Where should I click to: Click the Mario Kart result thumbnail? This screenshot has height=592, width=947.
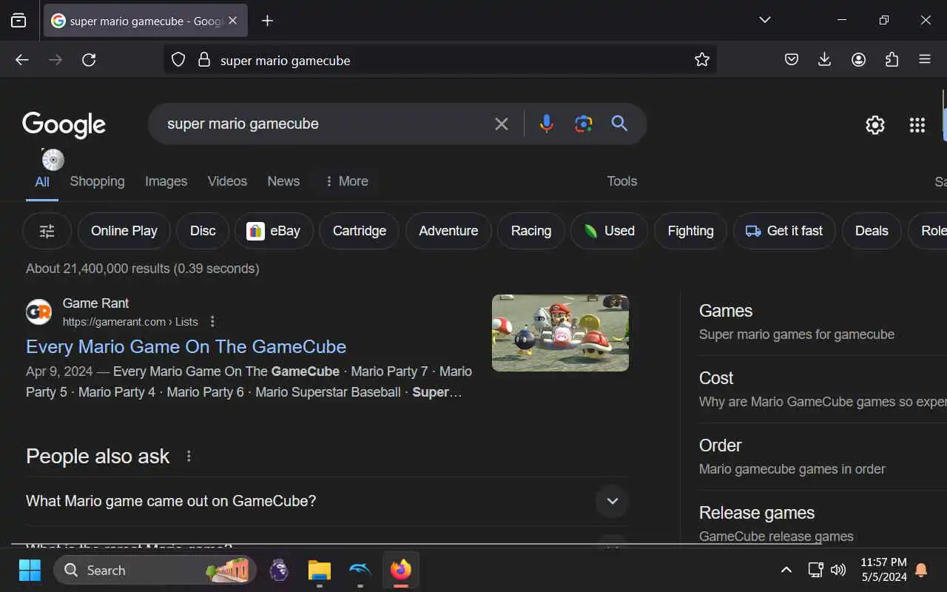coord(560,333)
